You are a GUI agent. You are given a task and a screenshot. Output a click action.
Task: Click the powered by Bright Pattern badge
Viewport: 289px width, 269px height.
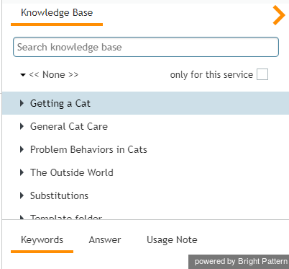[239, 262]
